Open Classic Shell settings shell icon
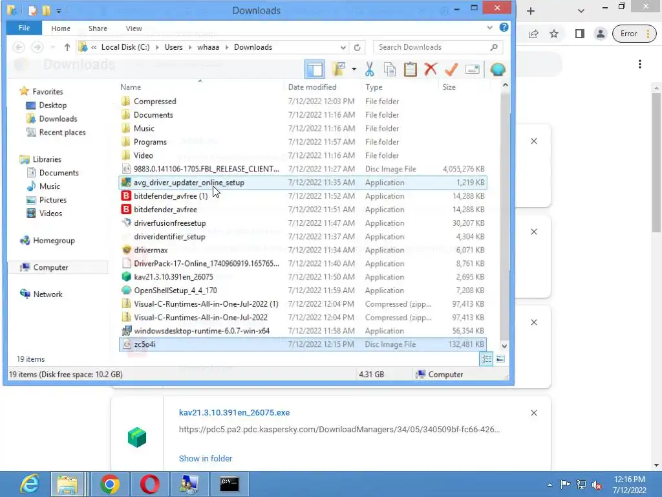 (498, 69)
